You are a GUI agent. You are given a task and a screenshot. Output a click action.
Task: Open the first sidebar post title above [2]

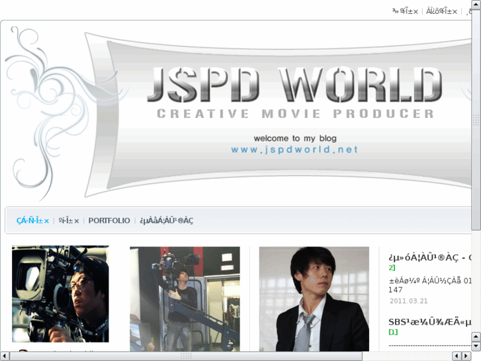430,258
